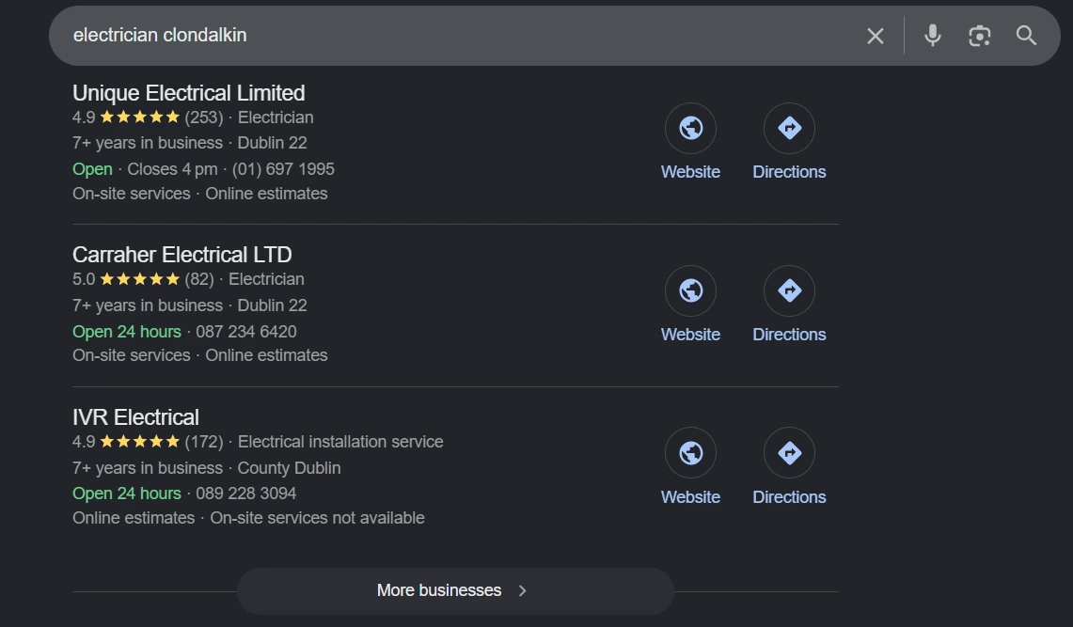Image resolution: width=1073 pixels, height=627 pixels.
Task: Click phone number (01) 697 1995
Action: pos(283,169)
